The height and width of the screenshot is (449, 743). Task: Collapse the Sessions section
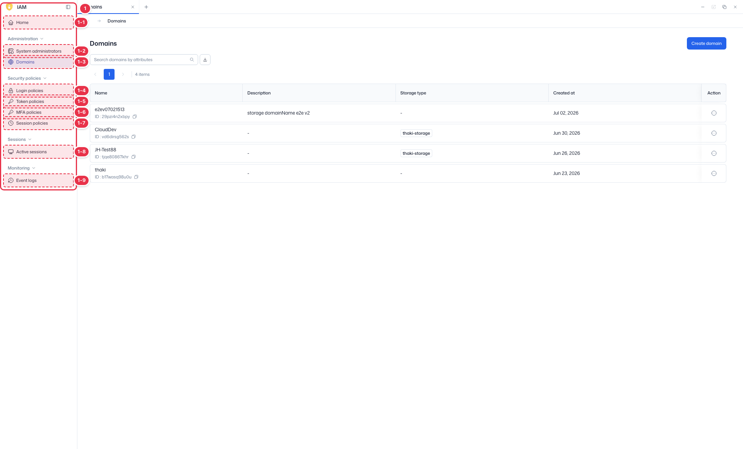pyautogui.click(x=19, y=139)
